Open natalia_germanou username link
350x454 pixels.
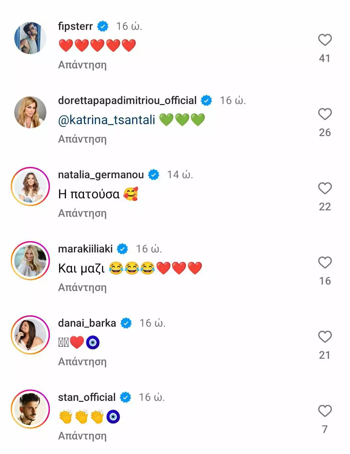(101, 175)
